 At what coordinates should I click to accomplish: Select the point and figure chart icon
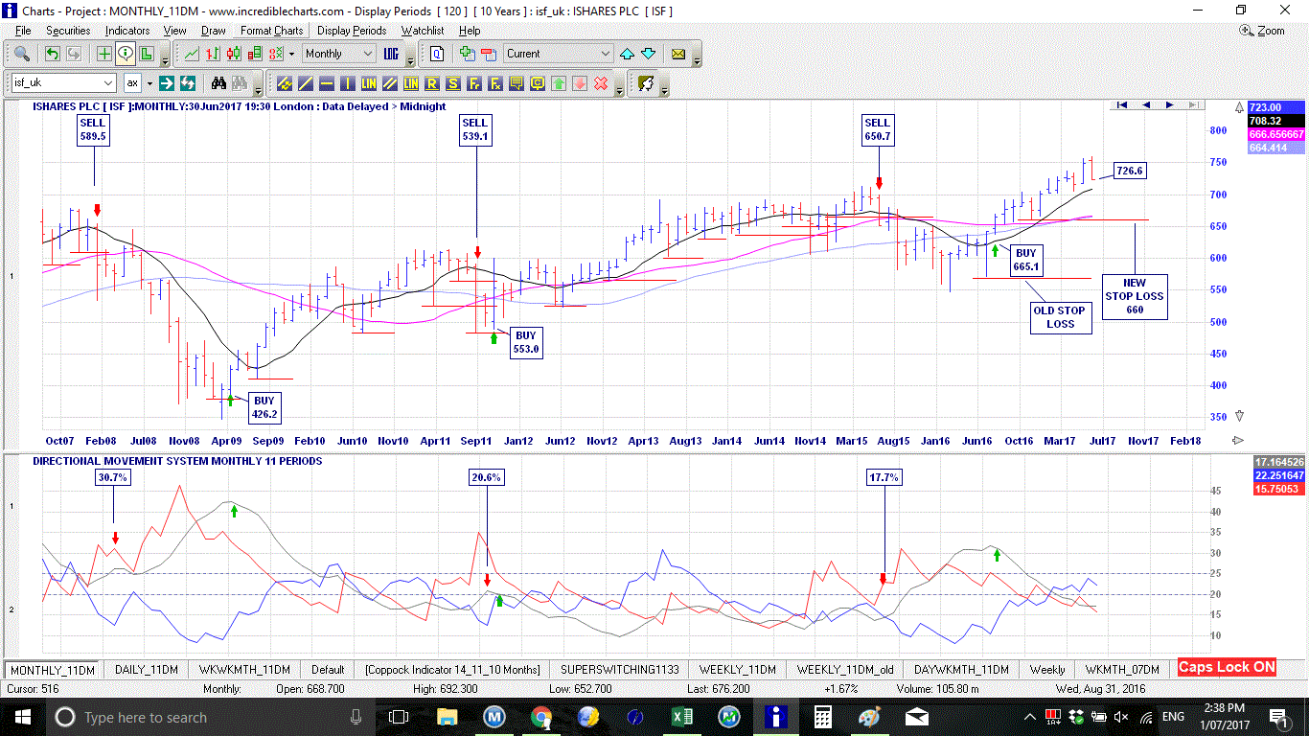pyautogui.click(x=276, y=54)
